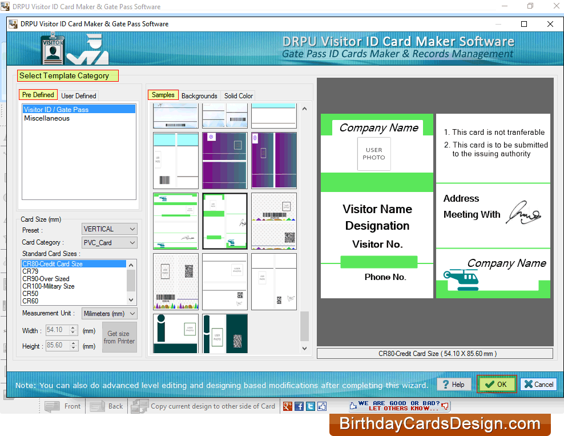Select the purple gradient vertical-split template

(274, 160)
